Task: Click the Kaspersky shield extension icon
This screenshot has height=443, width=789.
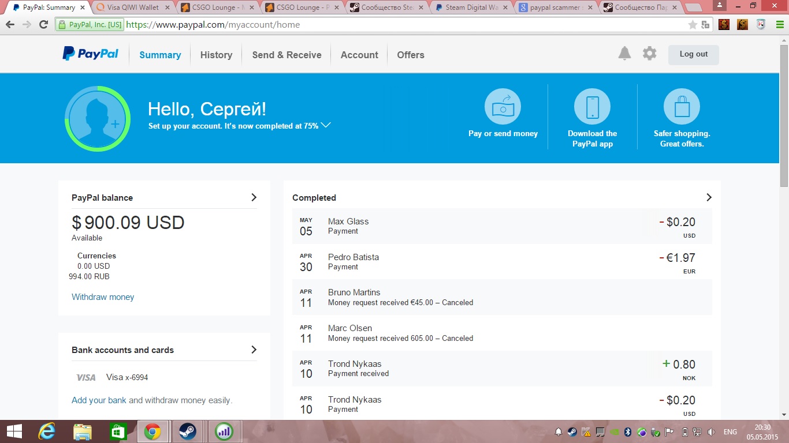Action: [761, 25]
